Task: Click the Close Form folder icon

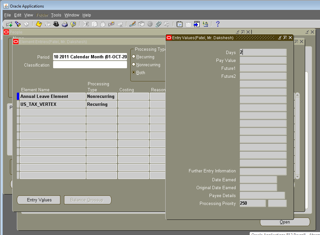Action: click(x=73, y=24)
